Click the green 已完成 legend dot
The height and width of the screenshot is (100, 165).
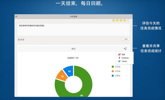pos(113,67)
